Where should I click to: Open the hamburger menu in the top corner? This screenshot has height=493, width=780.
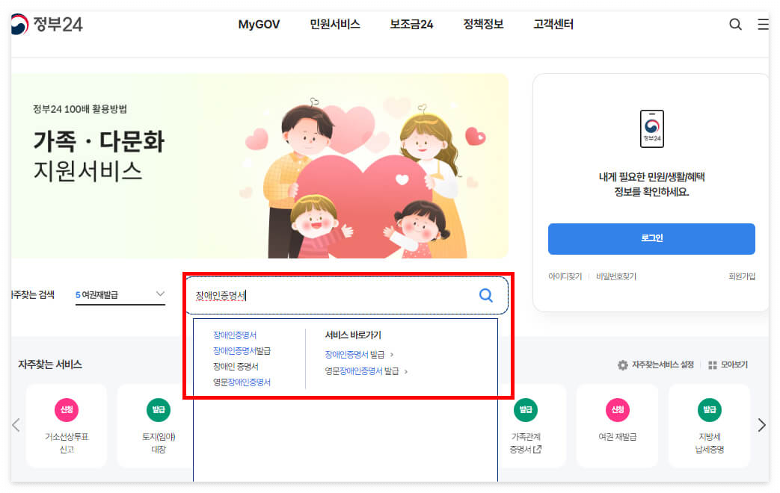[763, 24]
